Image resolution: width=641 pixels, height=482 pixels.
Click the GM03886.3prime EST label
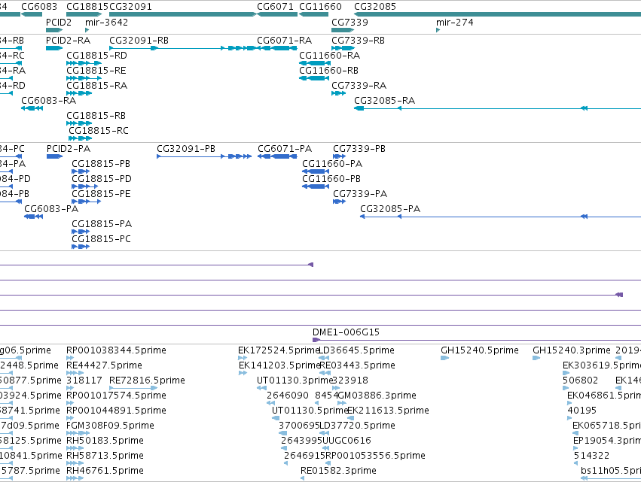click(377, 396)
